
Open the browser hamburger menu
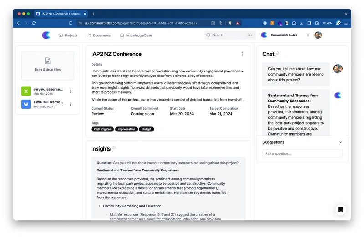click(x=346, y=23)
